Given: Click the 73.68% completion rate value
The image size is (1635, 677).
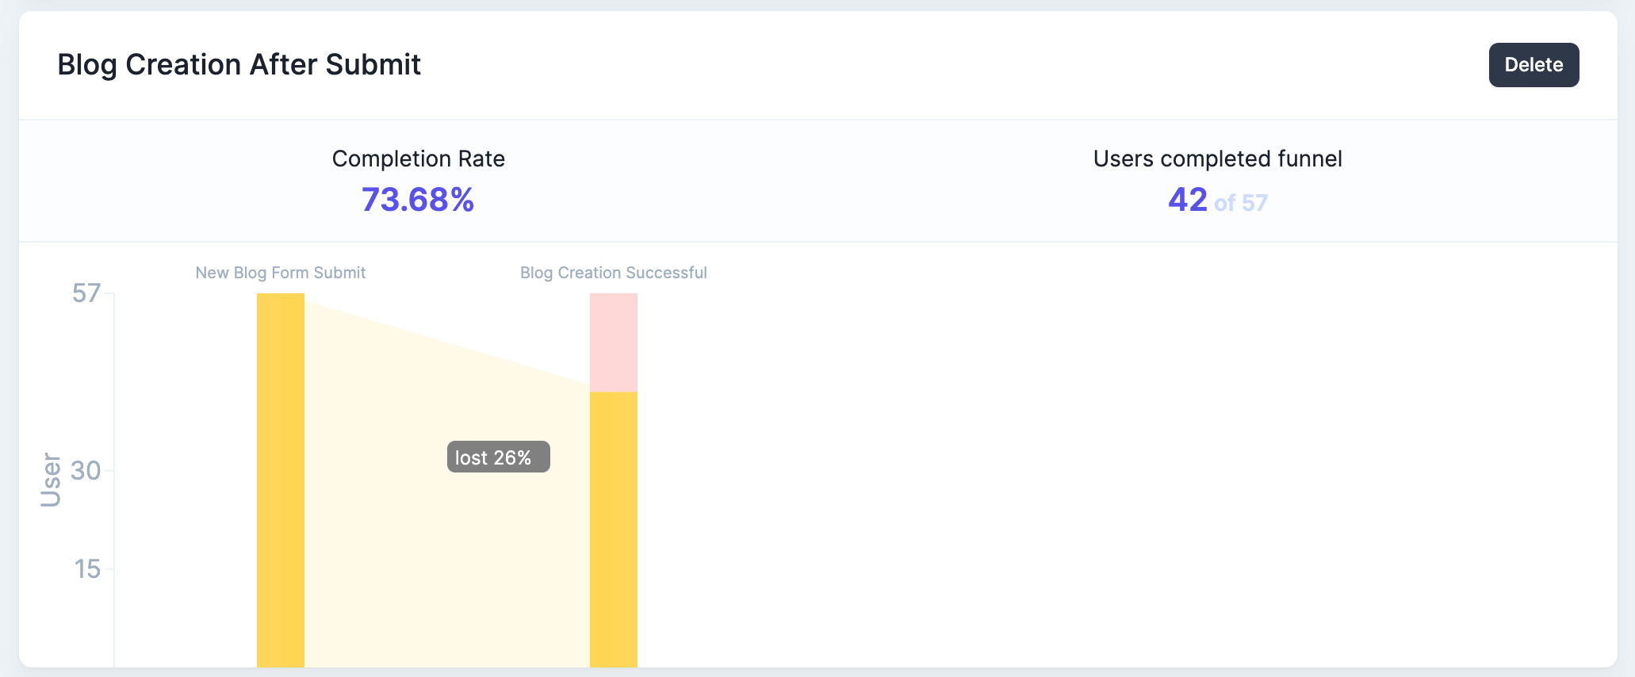Looking at the screenshot, I should coord(418,200).
